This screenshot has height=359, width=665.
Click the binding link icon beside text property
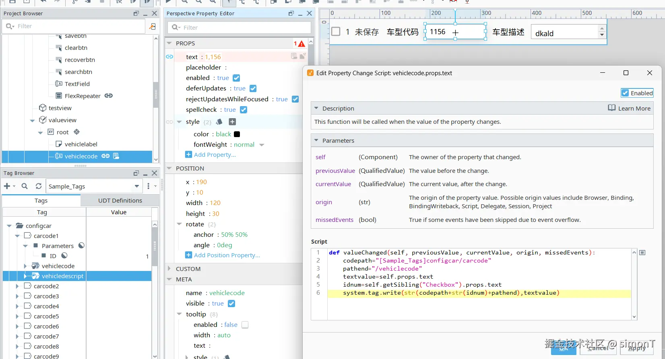coord(169,57)
